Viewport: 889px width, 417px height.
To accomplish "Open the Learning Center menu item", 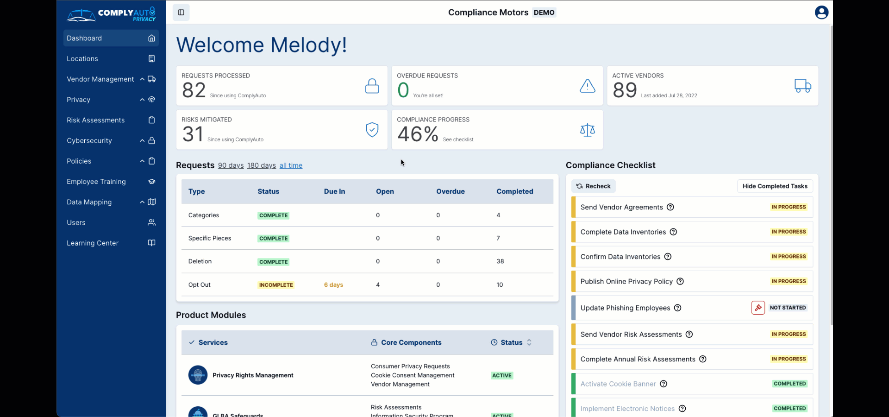I will tap(111, 243).
